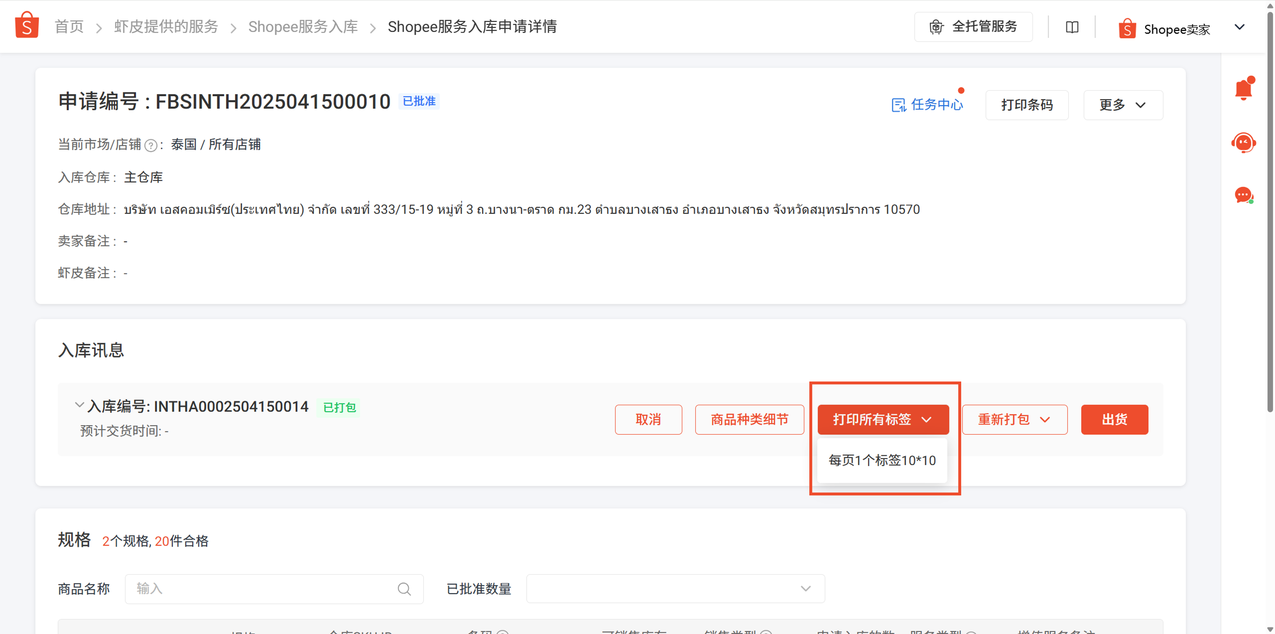Click the 2个规格, 20件合格 text

coord(155,541)
